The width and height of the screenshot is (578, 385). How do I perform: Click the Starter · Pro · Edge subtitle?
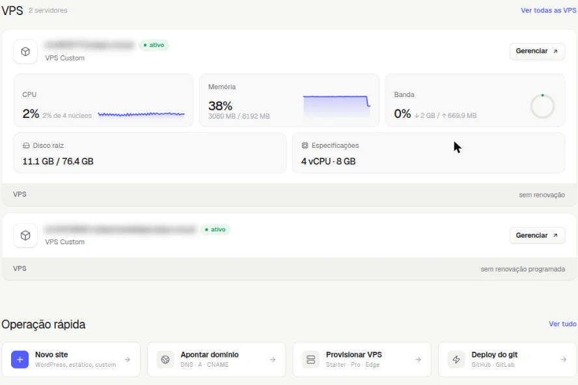(353, 365)
